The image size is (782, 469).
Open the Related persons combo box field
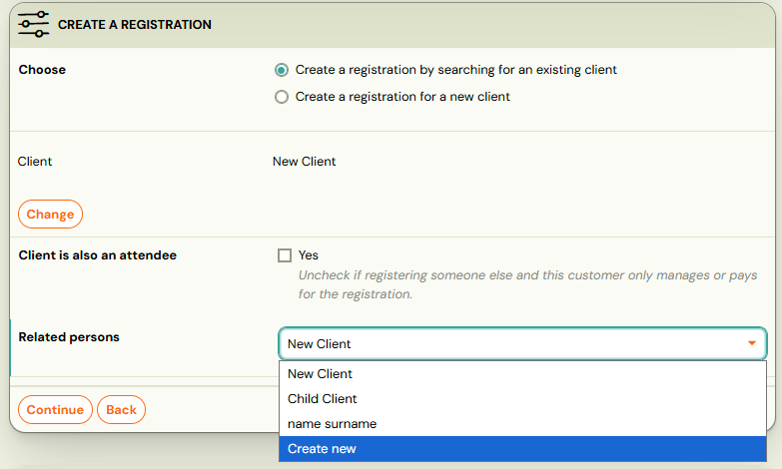point(522,343)
